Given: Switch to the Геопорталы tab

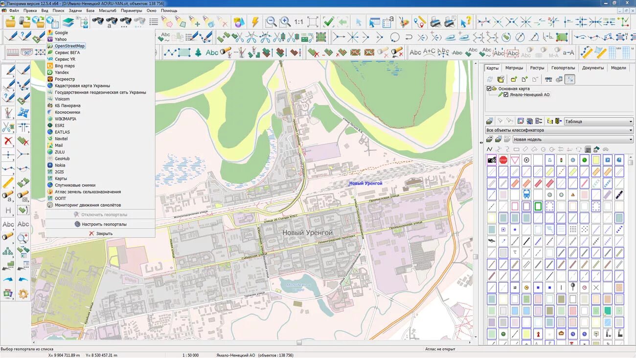Looking at the screenshot, I should [563, 68].
